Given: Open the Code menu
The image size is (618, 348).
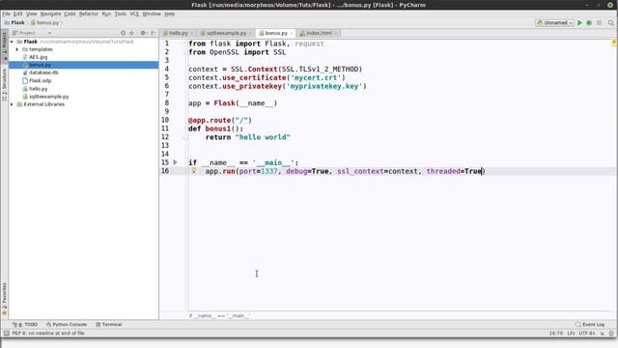Looking at the screenshot, I should click(x=70, y=14).
